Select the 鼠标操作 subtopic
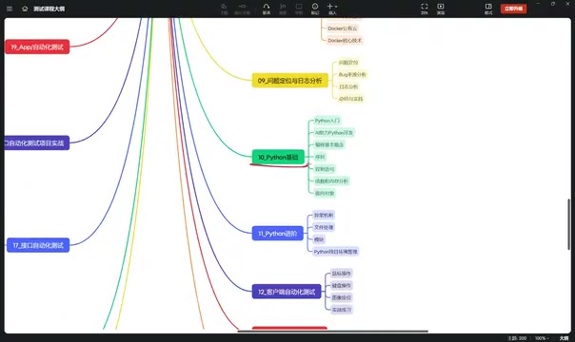Viewport: 575px width, 342px height. tap(342, 274)
